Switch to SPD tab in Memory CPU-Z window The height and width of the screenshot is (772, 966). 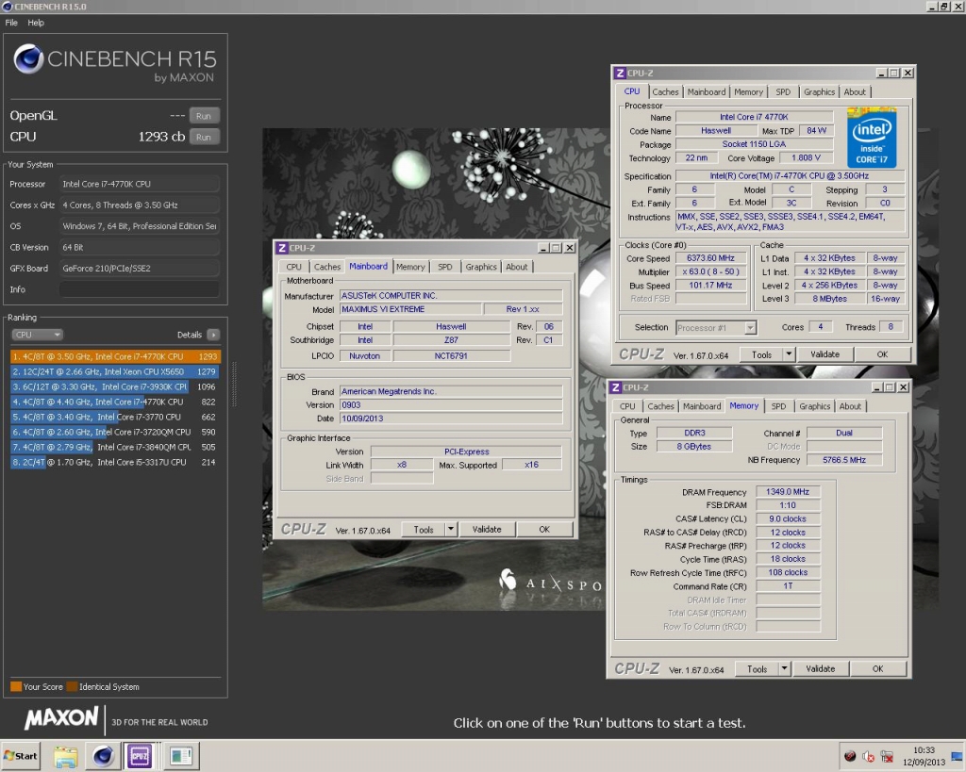tap(778, 406)
